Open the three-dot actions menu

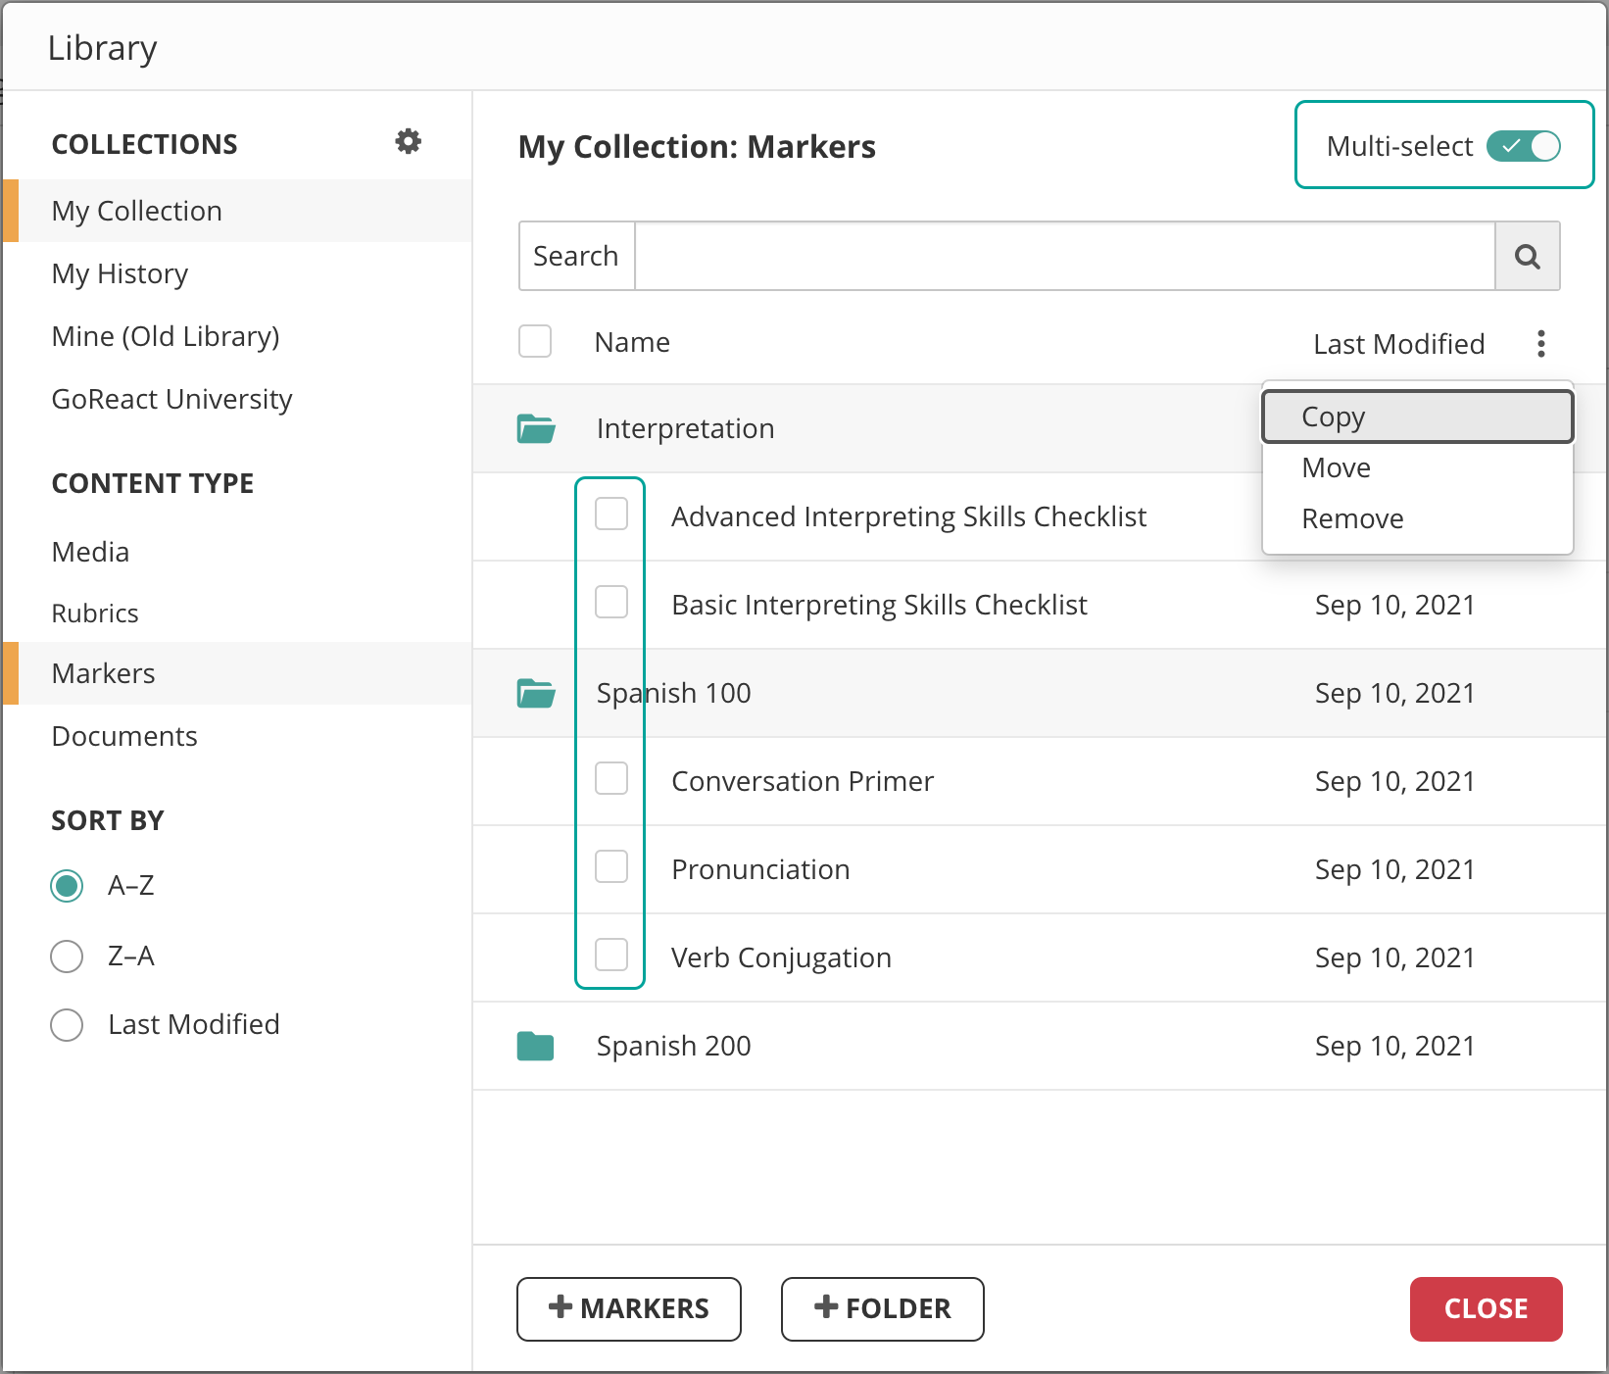(1540, 343)
